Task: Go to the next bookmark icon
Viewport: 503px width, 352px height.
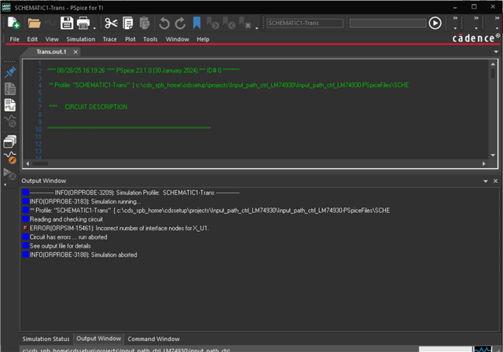Action: tap(212, 23)
